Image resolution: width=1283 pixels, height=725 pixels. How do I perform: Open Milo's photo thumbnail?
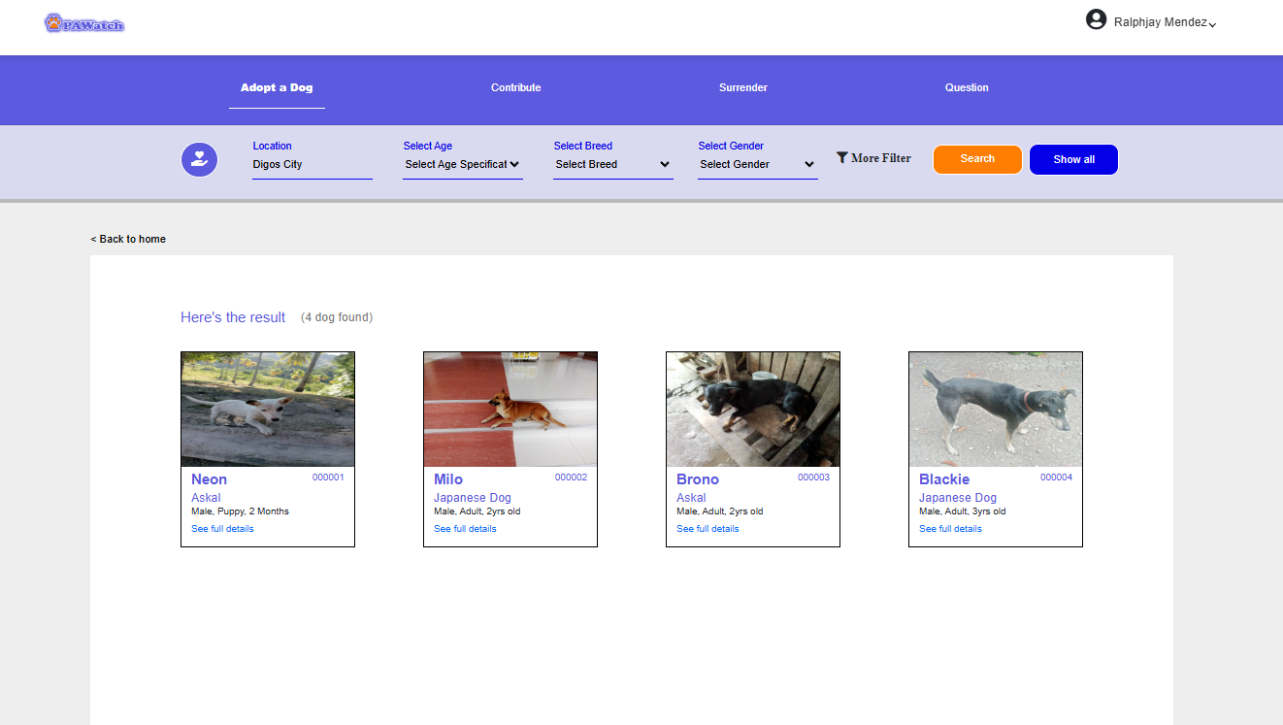click(510, 410)
